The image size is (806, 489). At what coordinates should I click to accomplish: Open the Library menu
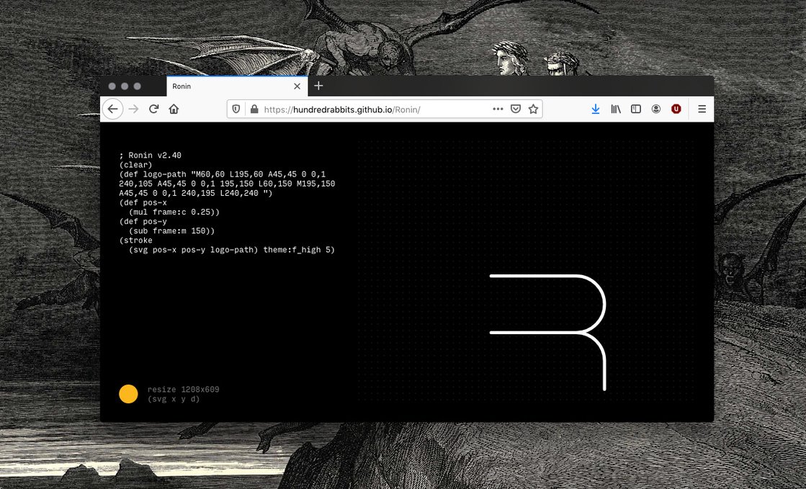(616, 109)
